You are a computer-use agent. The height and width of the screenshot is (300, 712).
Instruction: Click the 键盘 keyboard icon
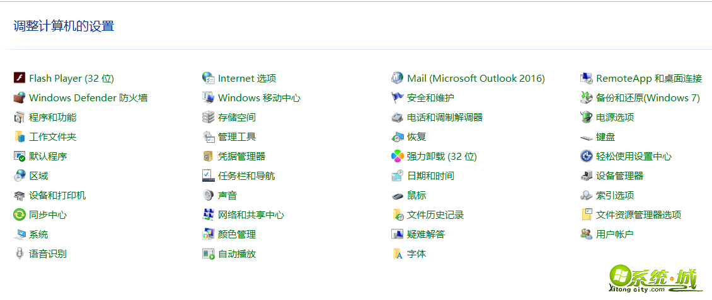pos(586,136)
